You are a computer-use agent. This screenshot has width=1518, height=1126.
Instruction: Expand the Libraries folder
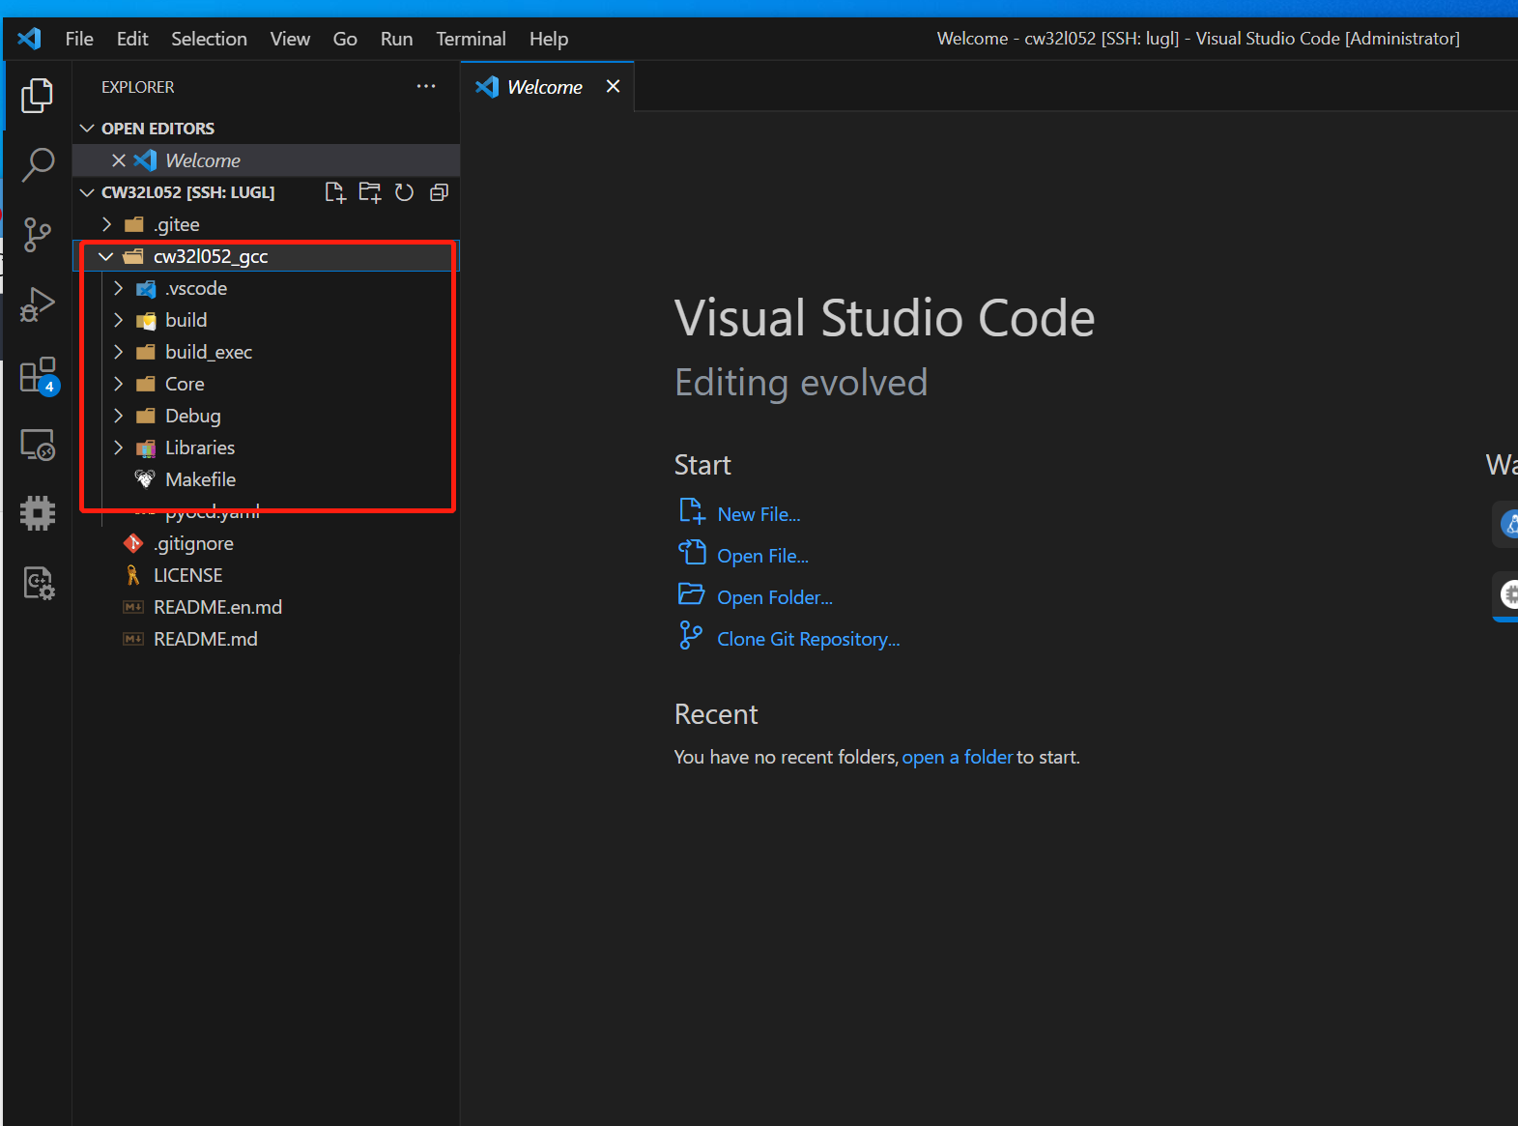pyautogui.click(x=119, y=448)
